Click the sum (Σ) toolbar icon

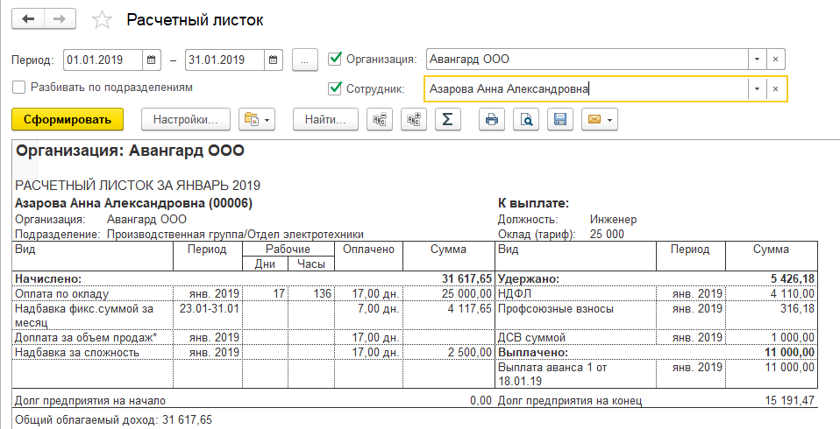click(447, 119)
